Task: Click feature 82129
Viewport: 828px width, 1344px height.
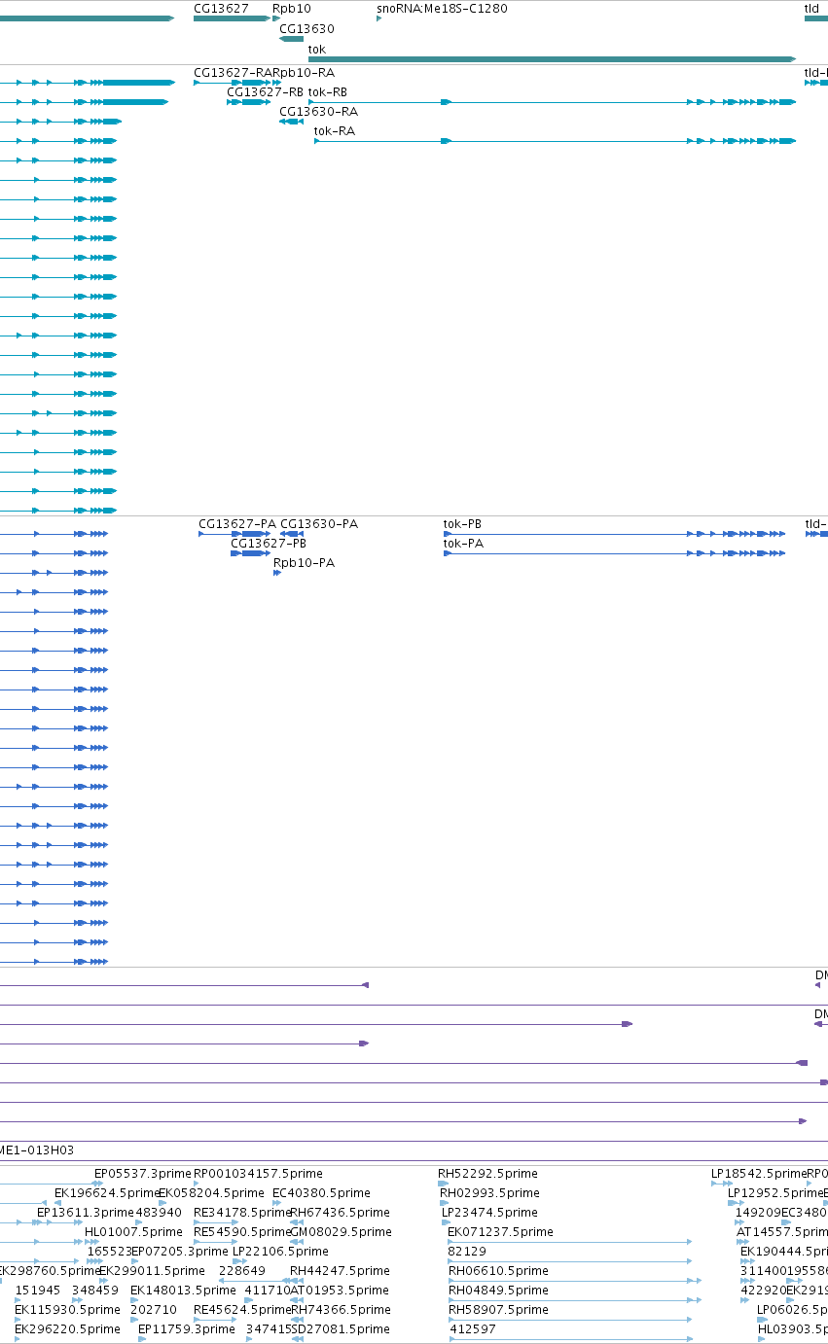Action: (467, 1252)
